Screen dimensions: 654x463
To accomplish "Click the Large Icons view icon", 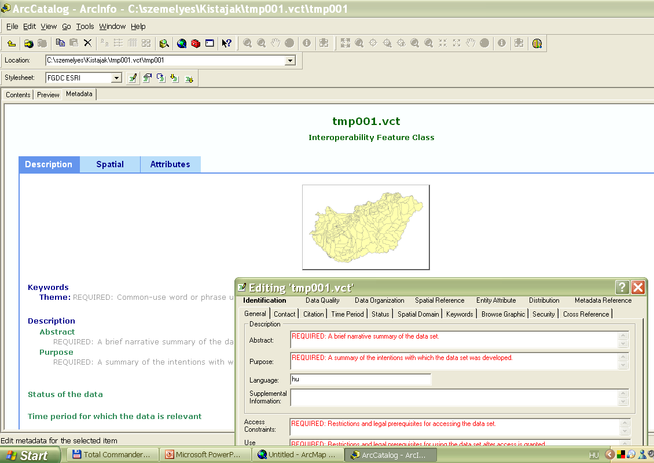I will pyautogui.click(x=104, y=43).
